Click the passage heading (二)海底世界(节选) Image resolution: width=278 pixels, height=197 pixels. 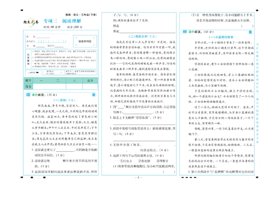(142, 37)
